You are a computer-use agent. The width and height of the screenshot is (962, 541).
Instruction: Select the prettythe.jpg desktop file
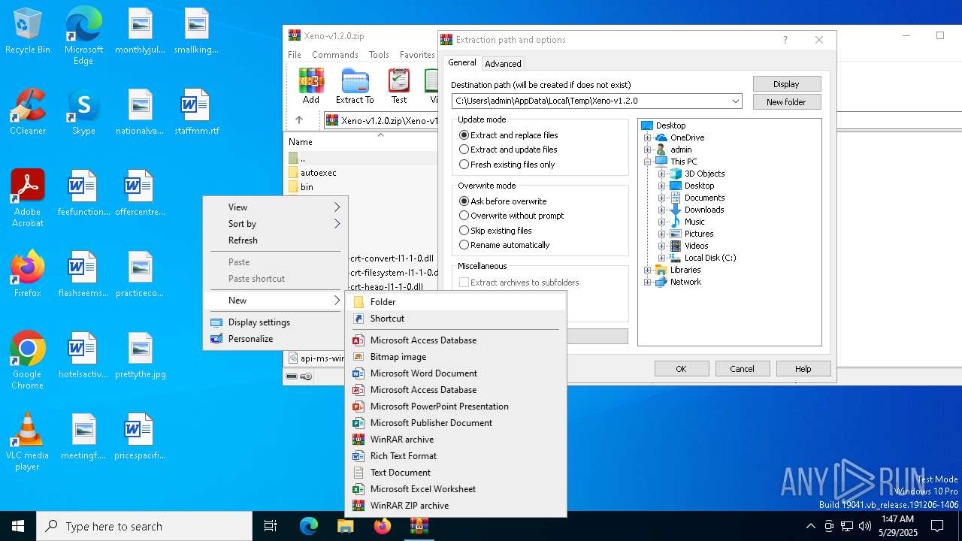pos(141,355)
